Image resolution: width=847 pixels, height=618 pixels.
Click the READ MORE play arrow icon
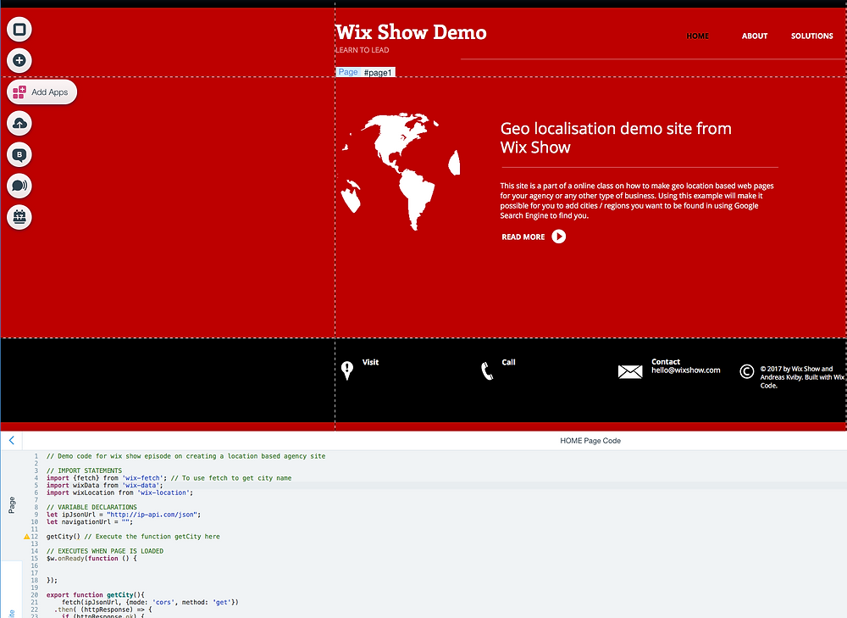[558, 237]
